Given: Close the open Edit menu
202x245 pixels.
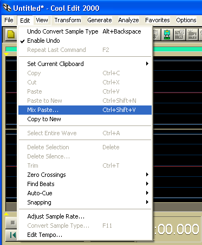Looking at the screenshot, I should point(25,21).
